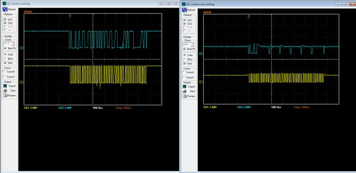The image size is (356, 173).
Task: Open Zoom dropdown in 'I2C comms not working' window
Action: coord(192,44)
